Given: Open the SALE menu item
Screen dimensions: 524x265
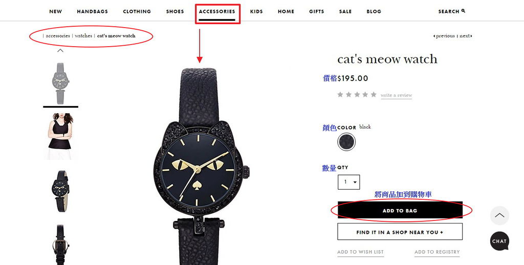Looking at the screenshot, I should coord(345,11).
